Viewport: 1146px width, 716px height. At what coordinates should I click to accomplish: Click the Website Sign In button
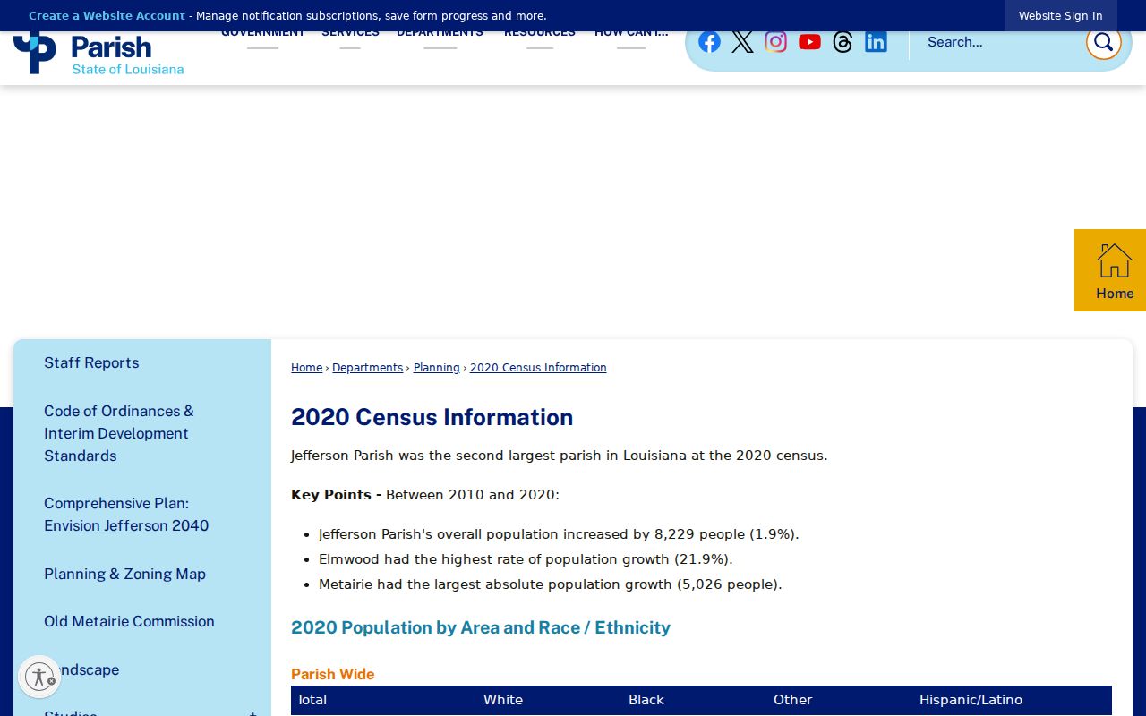[1060, 16]
